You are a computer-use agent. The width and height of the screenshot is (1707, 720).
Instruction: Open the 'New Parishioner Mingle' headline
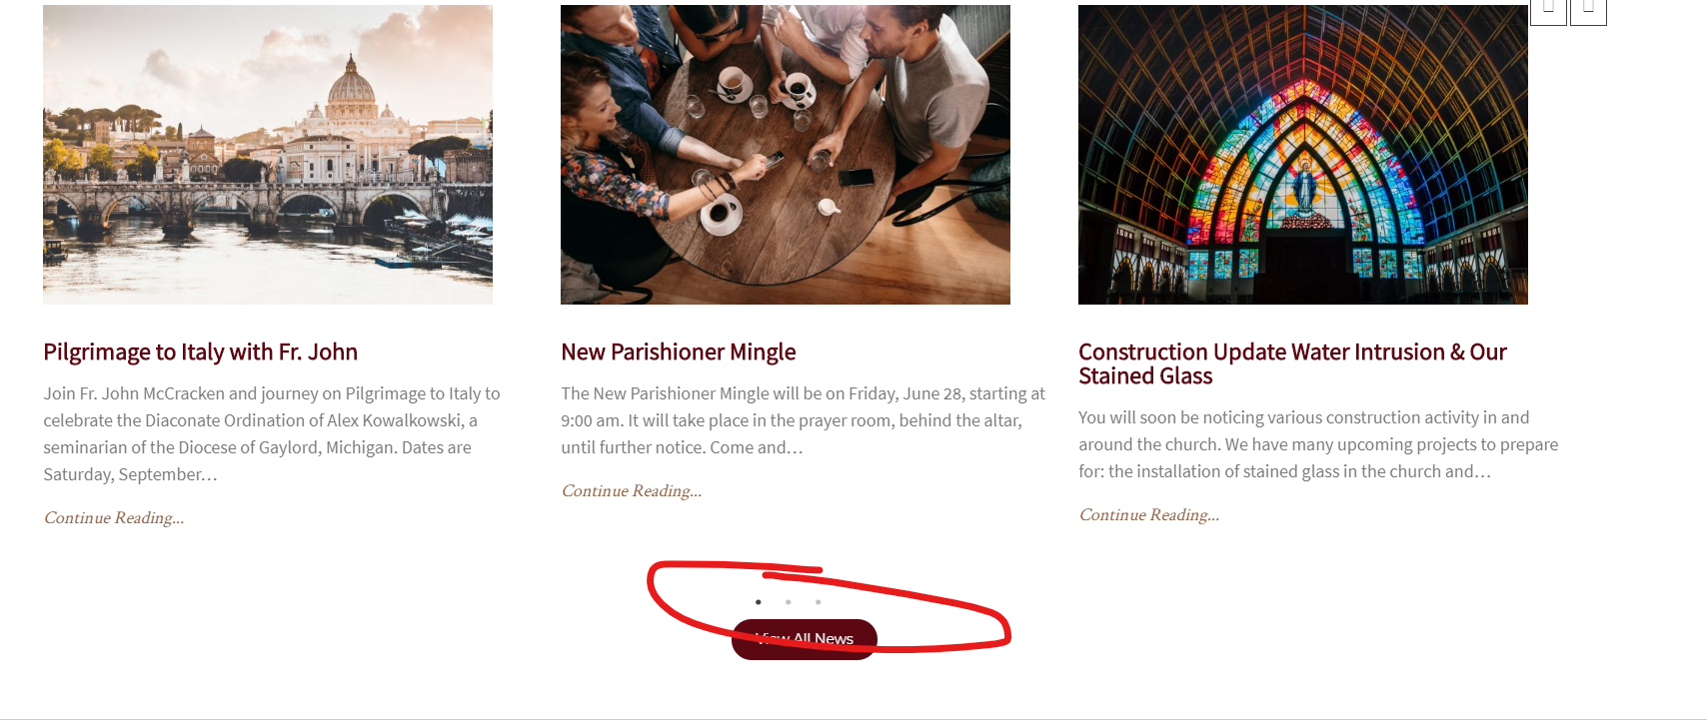pyautogui.click(x=679, y=353)
